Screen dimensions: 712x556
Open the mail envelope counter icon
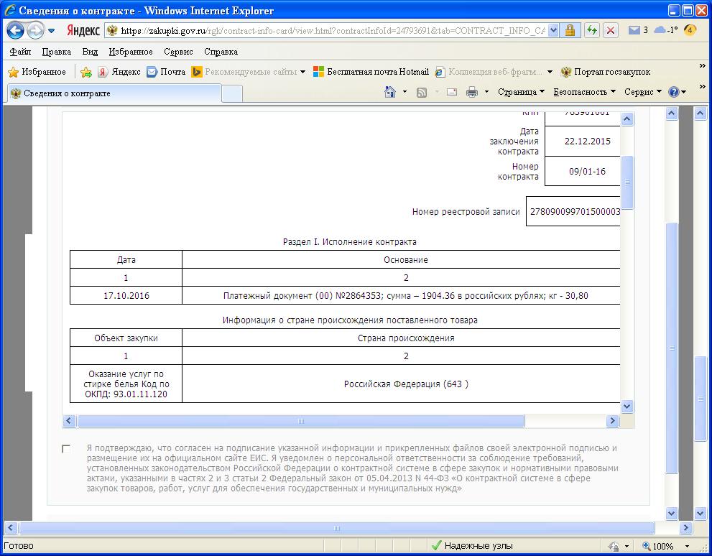(637, 30)
